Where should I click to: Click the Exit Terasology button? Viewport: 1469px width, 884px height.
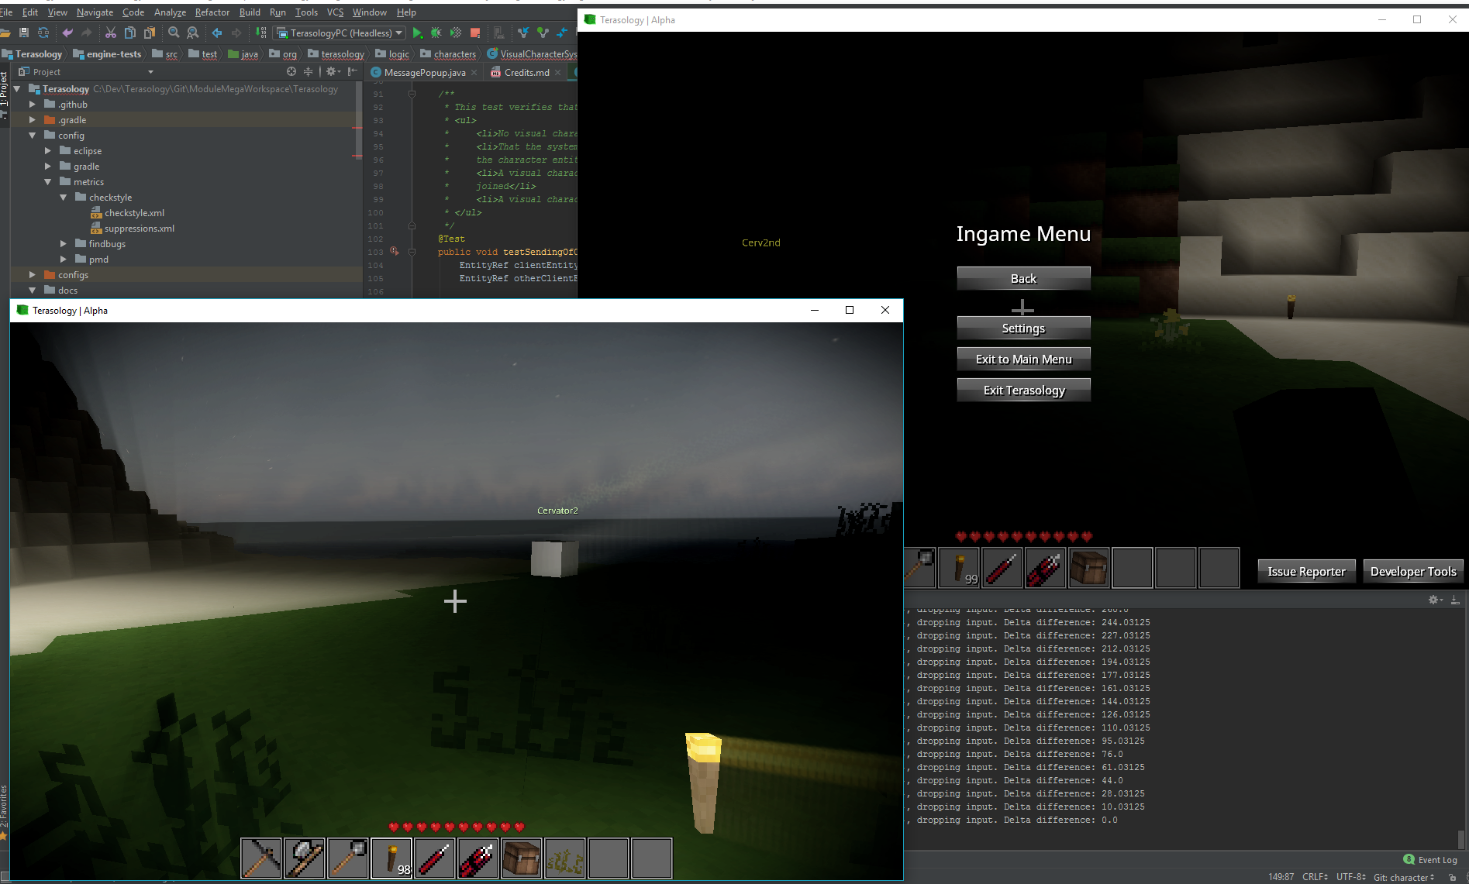tap(1023, 390)
